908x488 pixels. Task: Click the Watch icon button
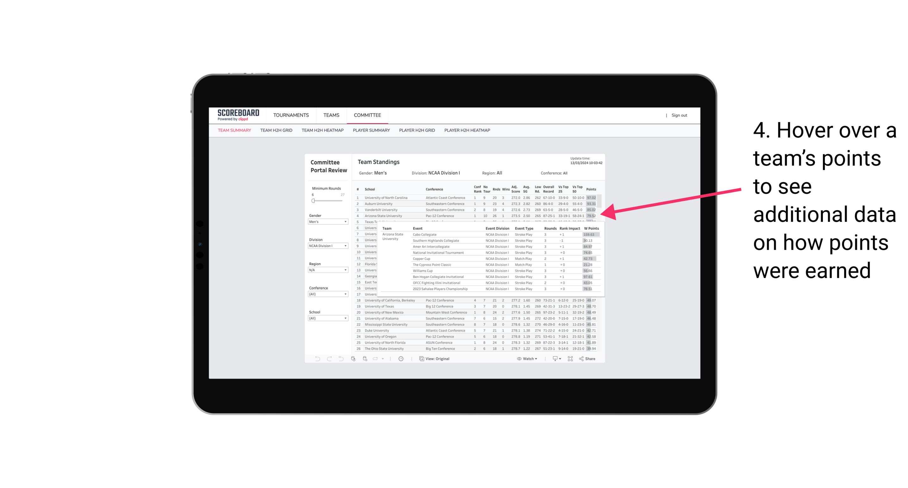518,359
